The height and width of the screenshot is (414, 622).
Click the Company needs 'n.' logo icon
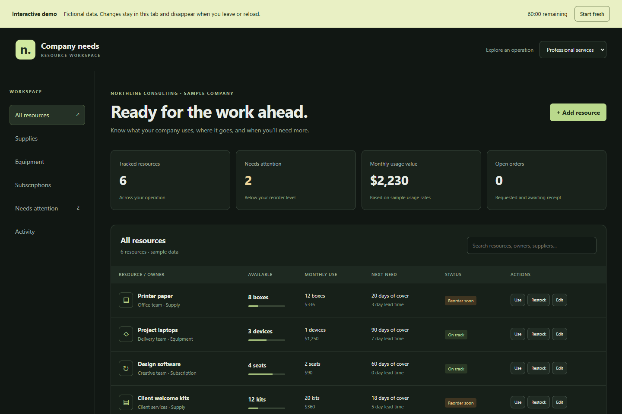(x=25, y=50)
